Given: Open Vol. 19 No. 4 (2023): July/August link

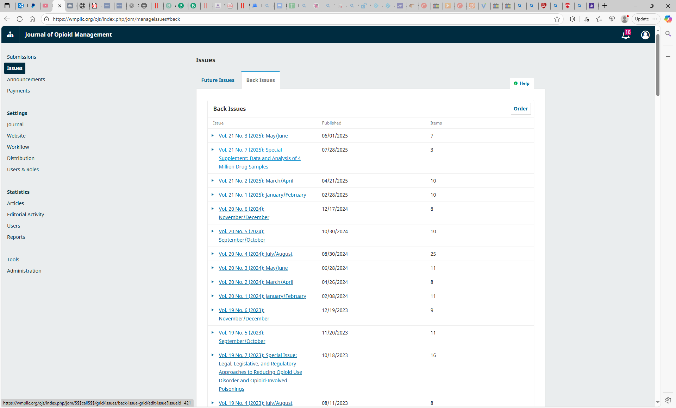Looking at the screenshot, I should [x=256, y=403].
